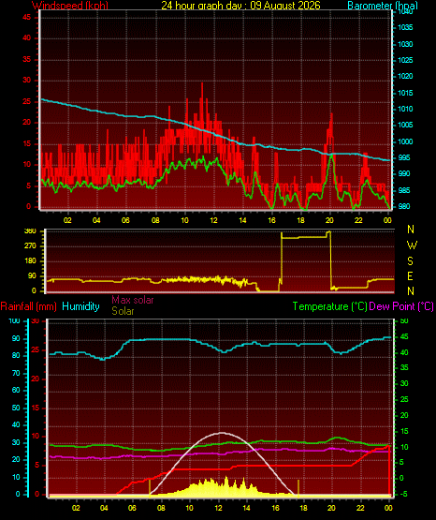Click the "-5" temperature axis value
The image size is (436, 520).
click(x=404, y=494)
